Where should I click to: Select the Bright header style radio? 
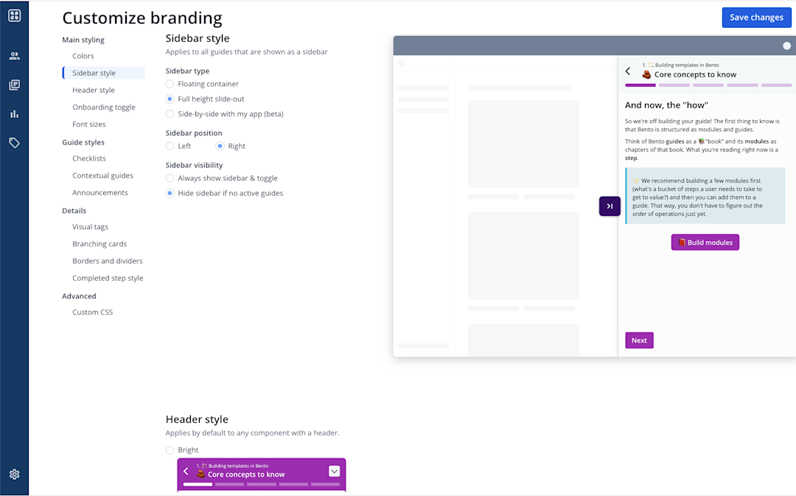170,450
